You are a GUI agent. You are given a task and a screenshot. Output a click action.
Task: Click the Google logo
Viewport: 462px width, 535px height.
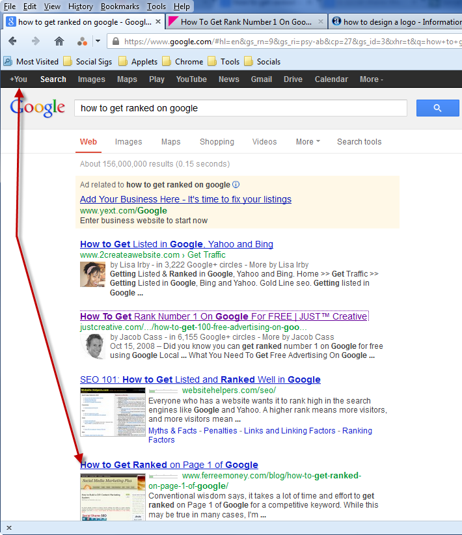37,108
